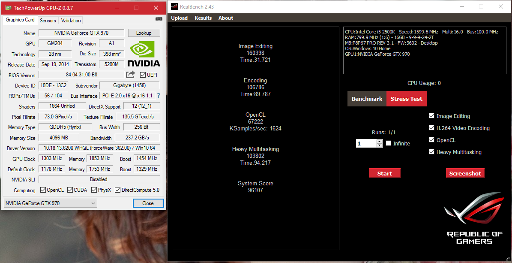
Task: Uncheck the RealBench OpenCL test
Action: pyautogui.click(x=432, y=140)
